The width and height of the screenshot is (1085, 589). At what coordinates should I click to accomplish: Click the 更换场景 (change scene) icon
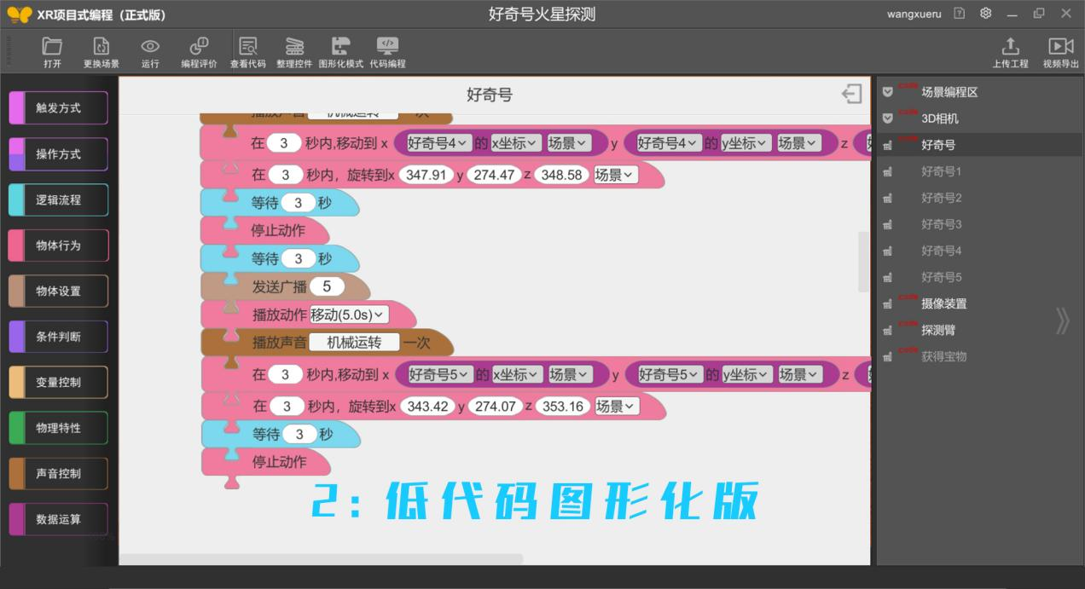point(101,50)
